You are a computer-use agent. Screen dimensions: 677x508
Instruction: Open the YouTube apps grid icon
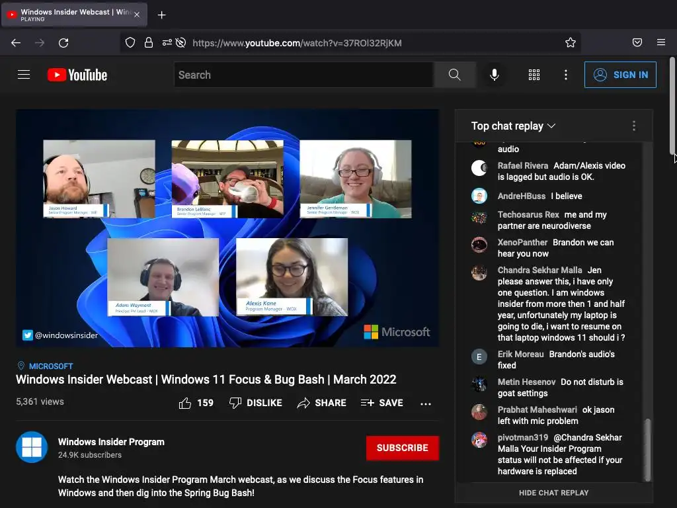point(534,75)
